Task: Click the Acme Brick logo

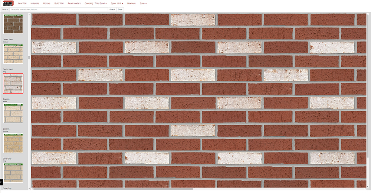Action: point(8,3)
